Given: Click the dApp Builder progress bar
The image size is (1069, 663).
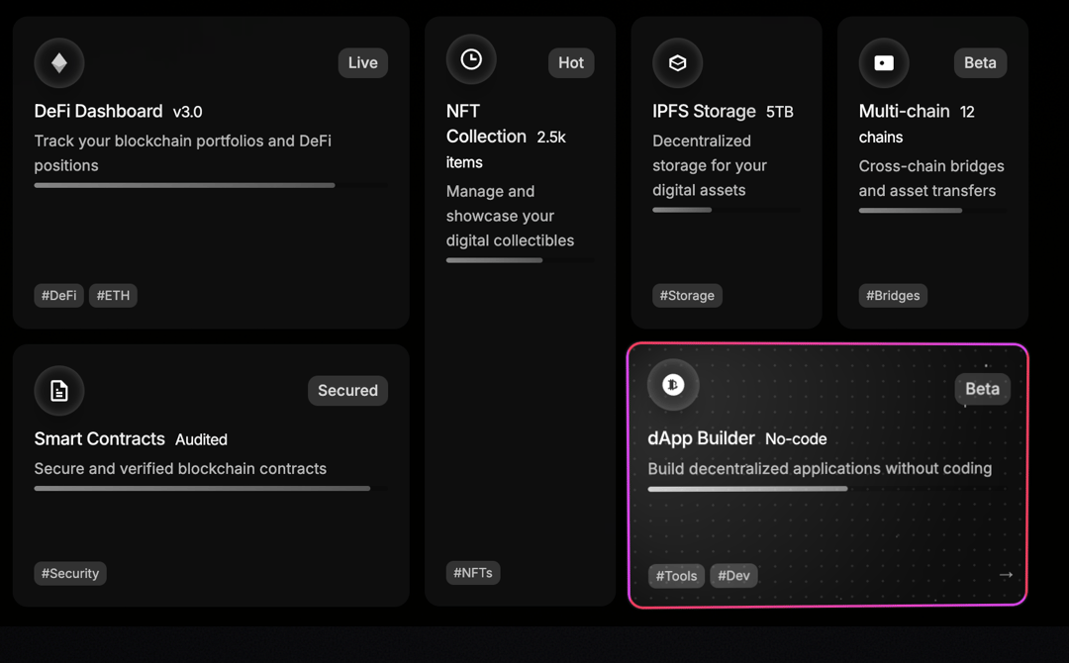Looking at the screenshot, I should [827, 489].
